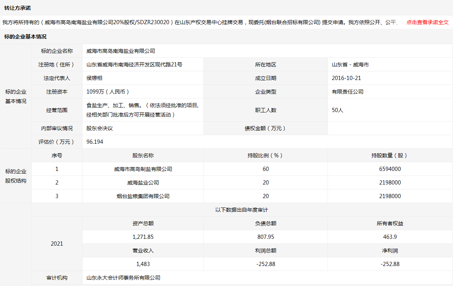The height and width of the screenshot is (286, 453).
Task: Click the 股东名称 column header
Action: point(143,155)
